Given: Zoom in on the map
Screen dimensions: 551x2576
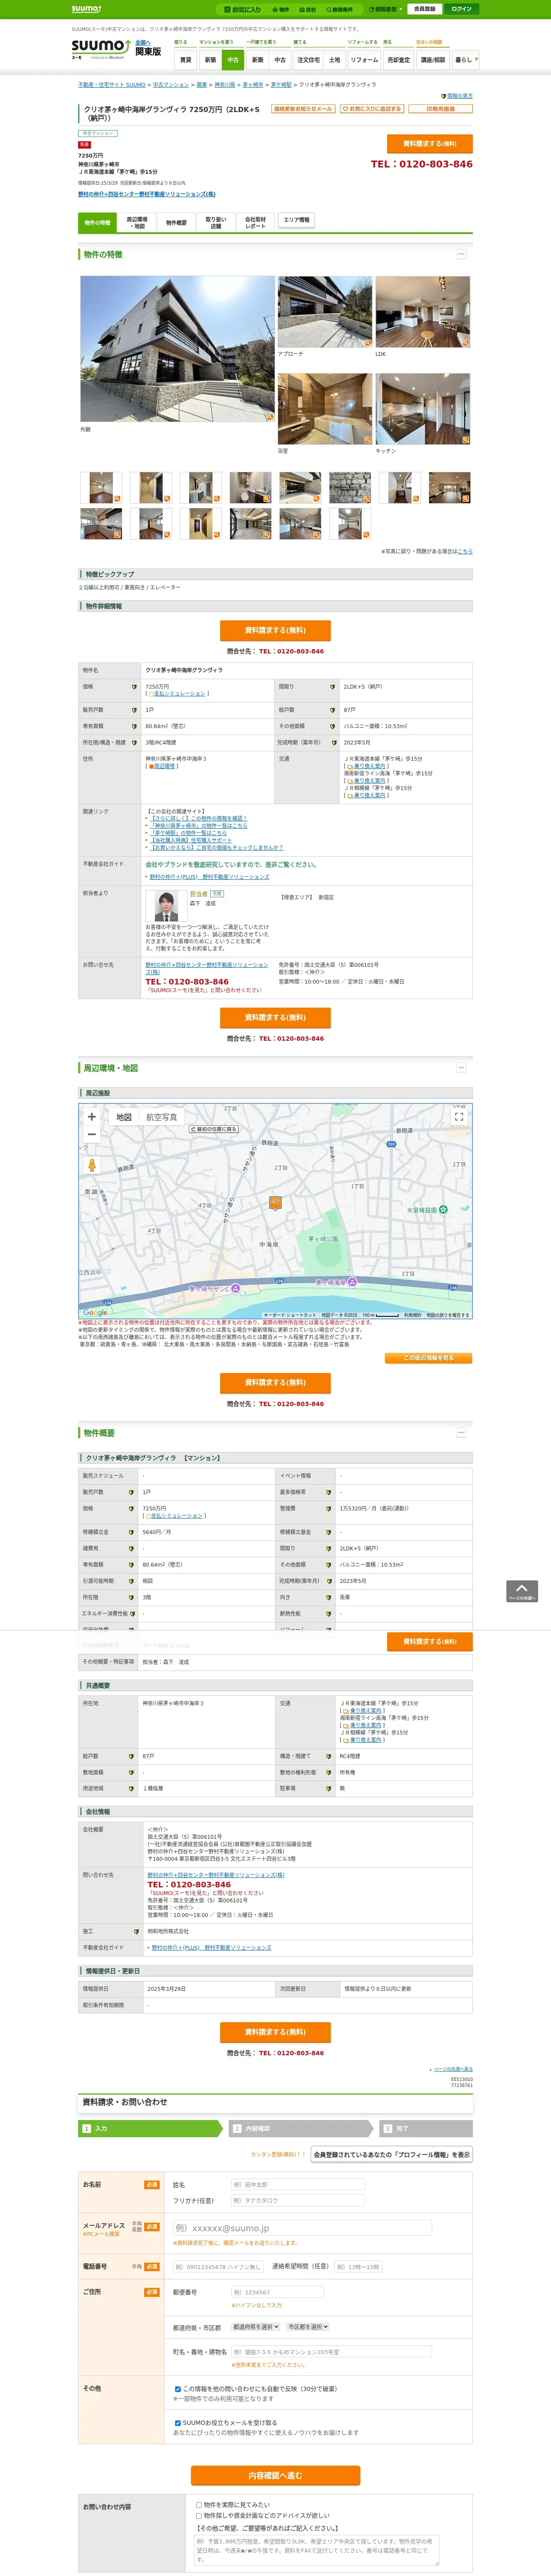Looking at the screenshot, I should pyautogui.click(x=92, y=1117).
